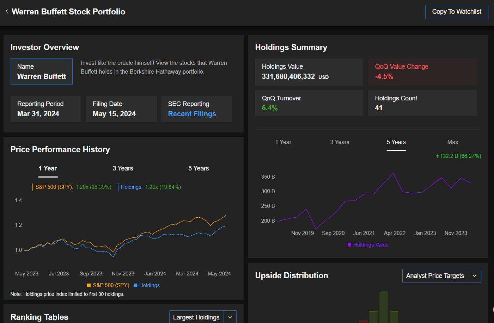Click the back arrow beside the portfolio title
The width and height of the screenshot is (494, 323).
7,12
